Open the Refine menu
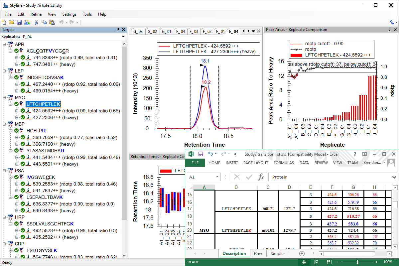The height and width of the screenshot is (266, 399). click(36, 14)
